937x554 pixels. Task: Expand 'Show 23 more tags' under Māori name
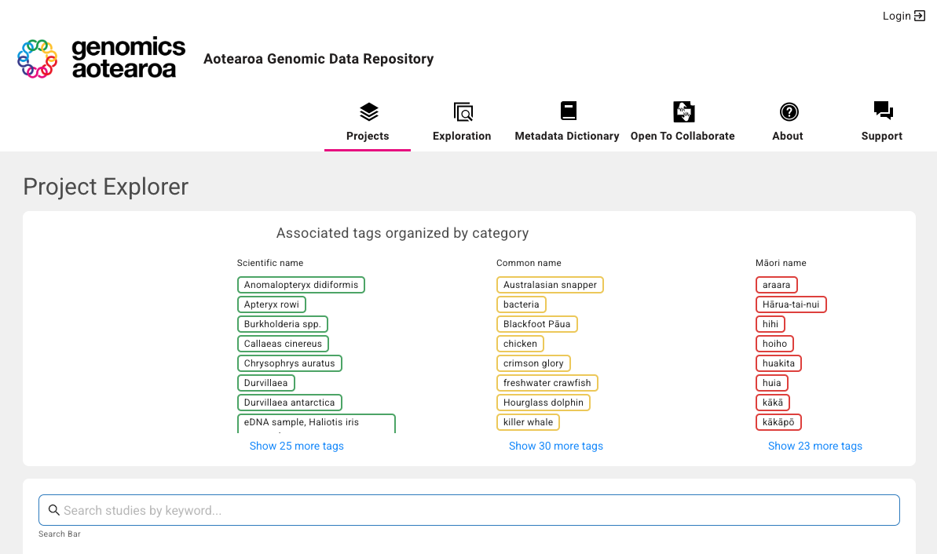point(814,446)
